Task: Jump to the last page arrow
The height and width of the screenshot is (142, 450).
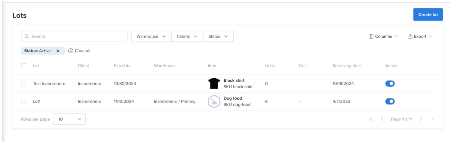Action: (x=432, y=119)
